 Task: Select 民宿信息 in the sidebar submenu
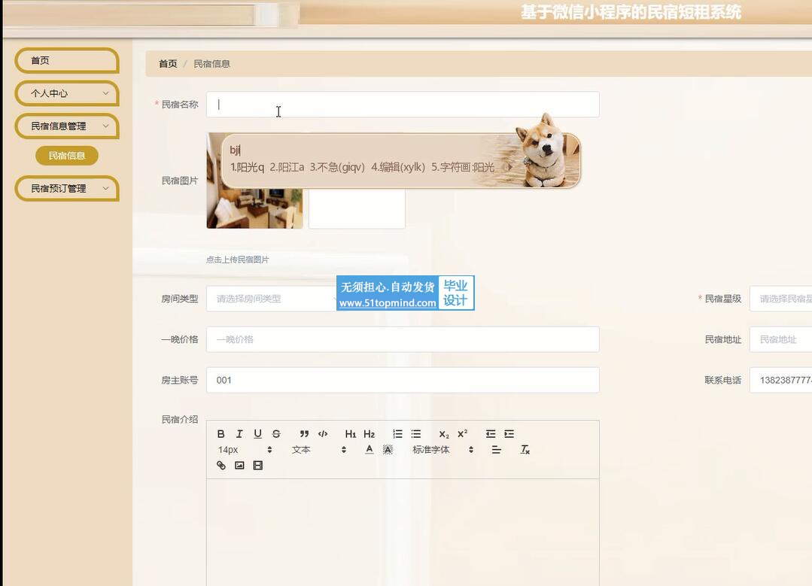click(x=67, y=156)
